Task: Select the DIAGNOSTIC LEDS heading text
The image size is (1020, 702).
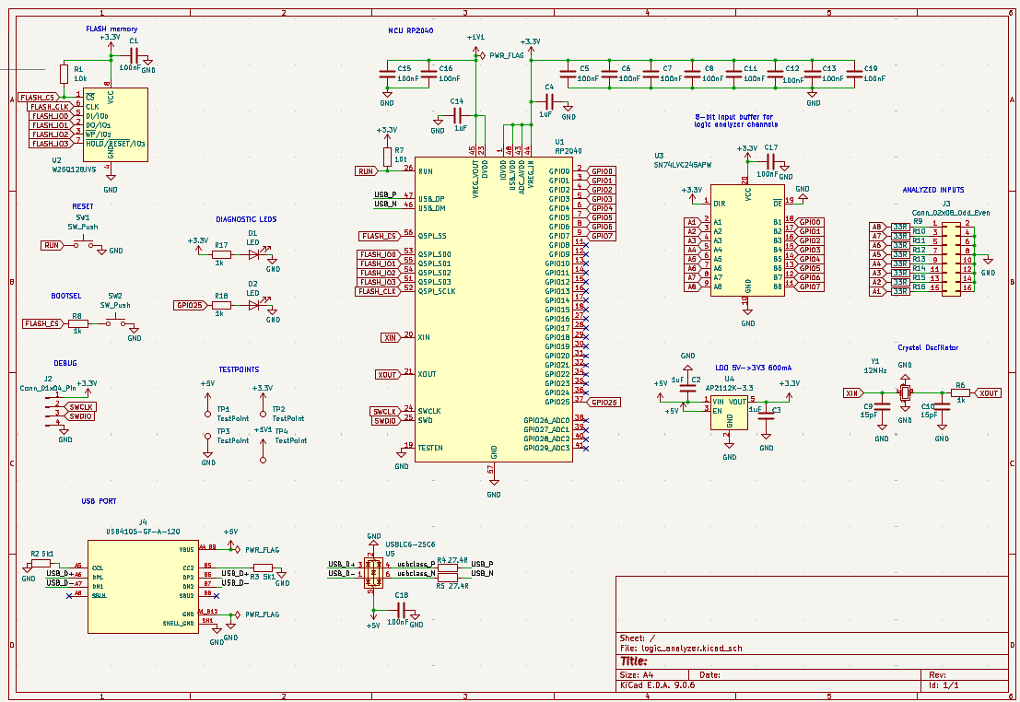Action: pos(246,219)
